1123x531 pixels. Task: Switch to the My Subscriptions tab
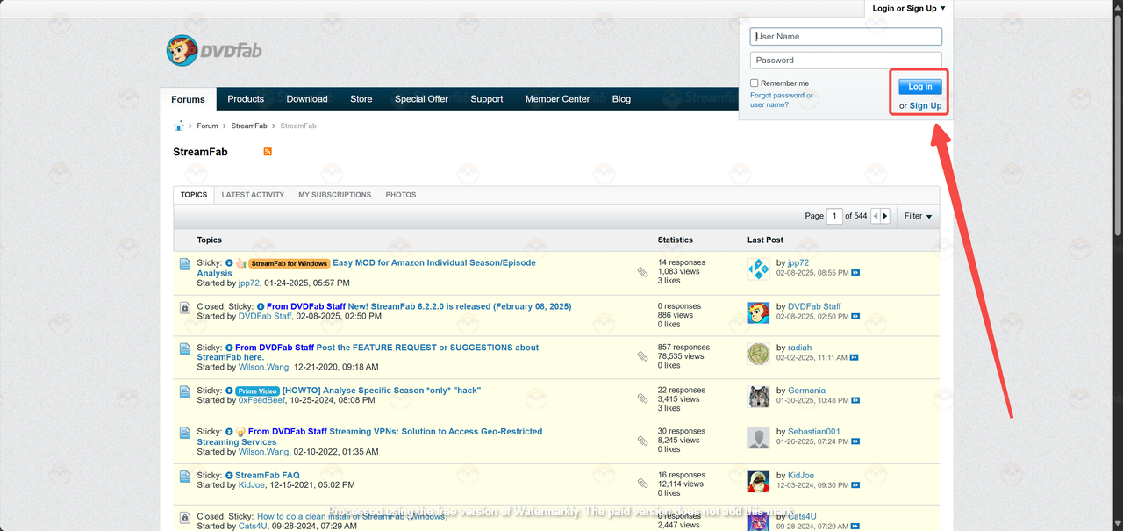click(334, 195)
